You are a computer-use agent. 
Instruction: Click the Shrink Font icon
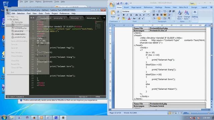click(x=143, y=18)
